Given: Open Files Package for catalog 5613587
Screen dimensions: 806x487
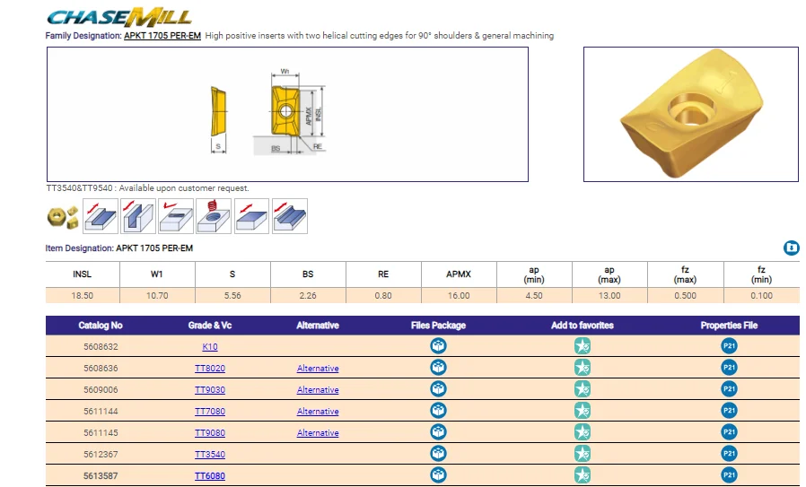Looking at the screenshot, I should (x=438, y=475).
